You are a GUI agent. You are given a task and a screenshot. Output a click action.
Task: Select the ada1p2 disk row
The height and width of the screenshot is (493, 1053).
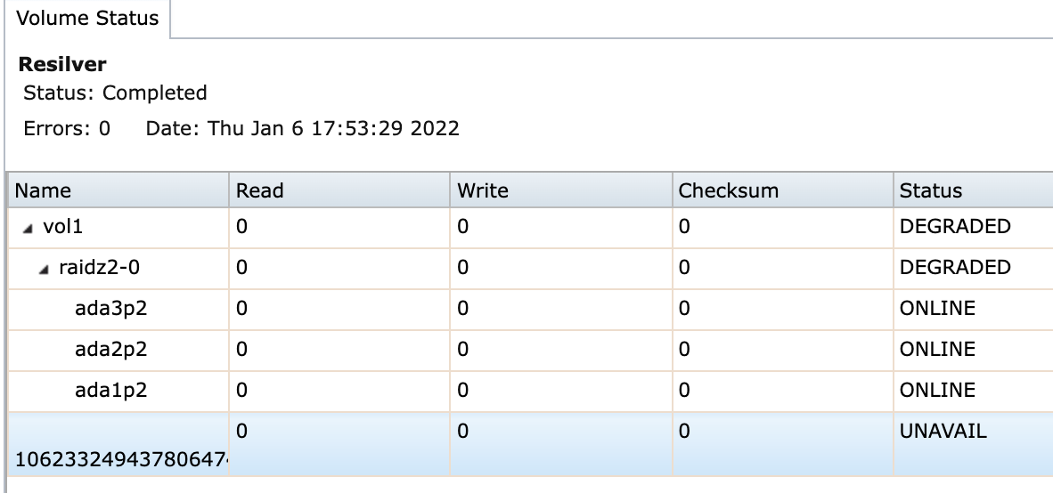(111, 391)
